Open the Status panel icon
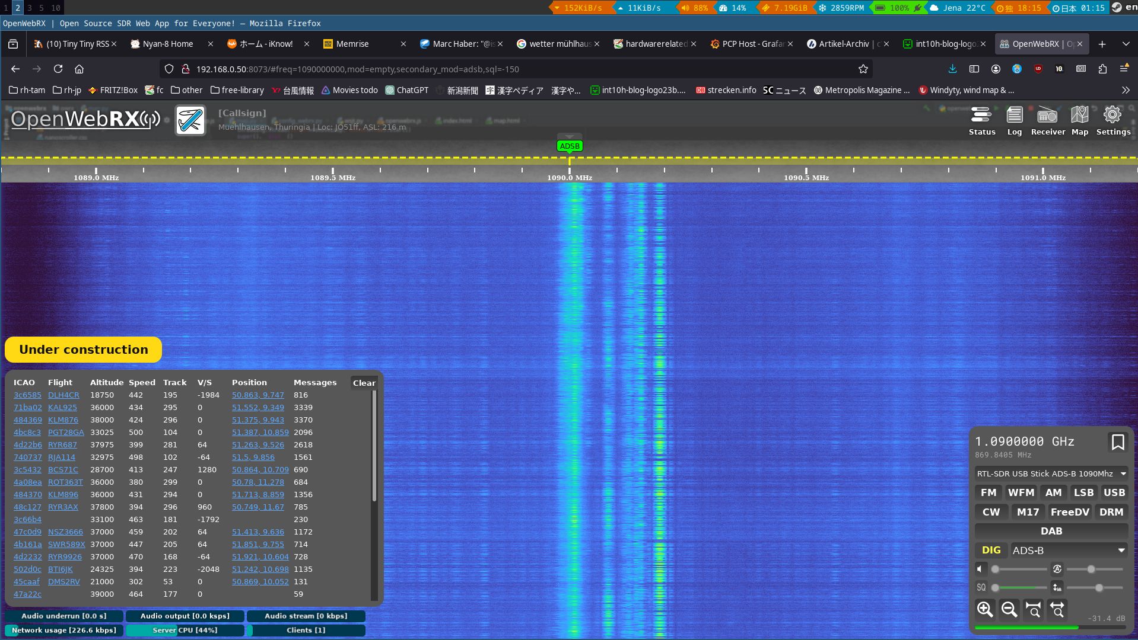 click(x=981, y=121)
